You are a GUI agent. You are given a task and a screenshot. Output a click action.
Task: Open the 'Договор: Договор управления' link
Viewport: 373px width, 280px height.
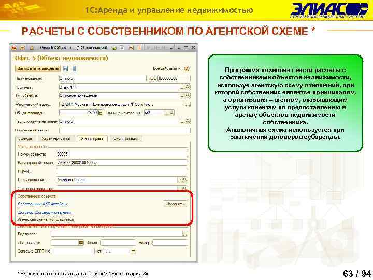pyautogui.click(x=45, y=212)
